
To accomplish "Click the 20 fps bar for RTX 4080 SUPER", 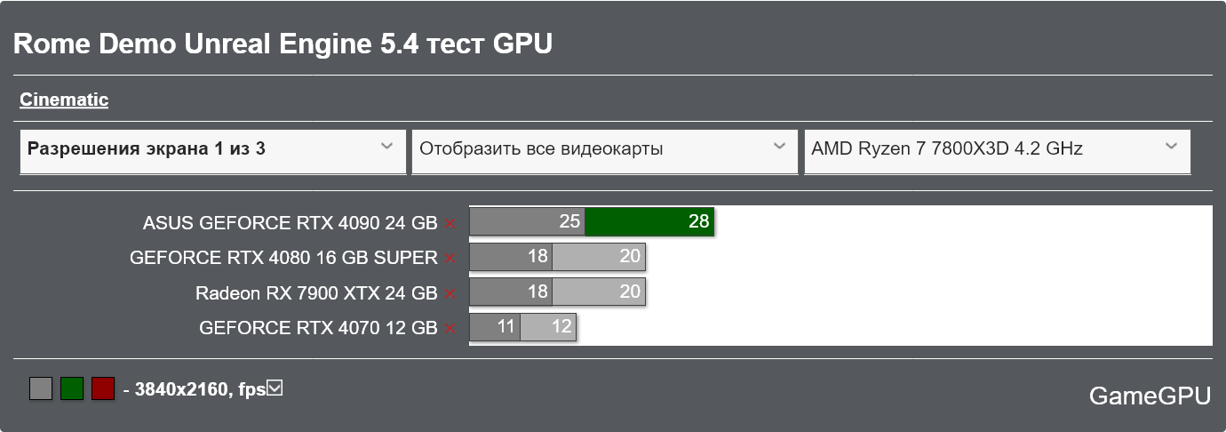I will pos(598,257).
